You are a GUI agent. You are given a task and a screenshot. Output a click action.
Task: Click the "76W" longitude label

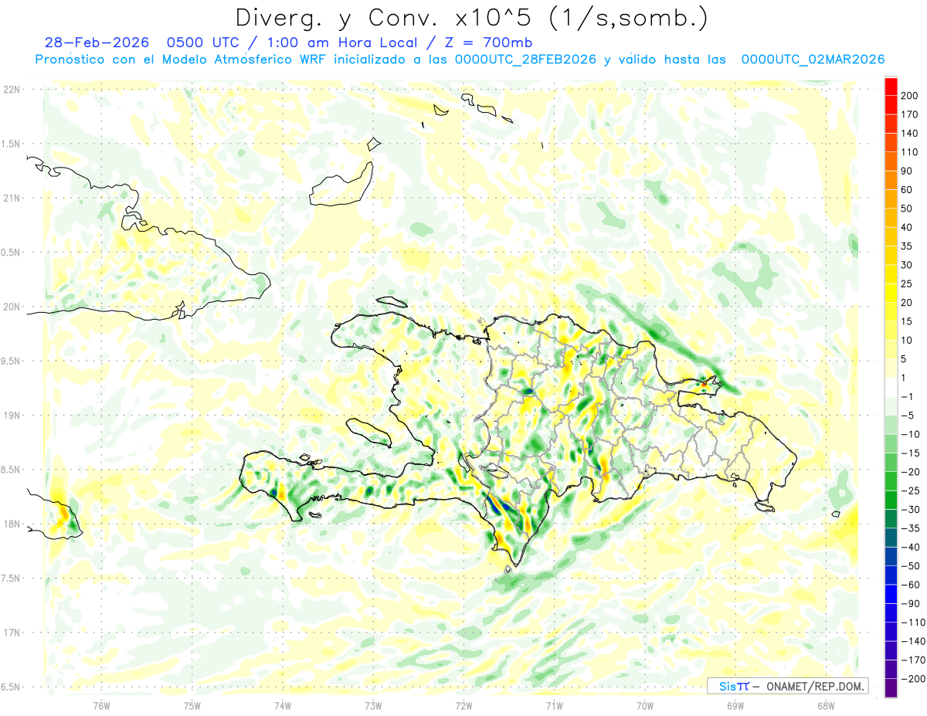(101, 705)
